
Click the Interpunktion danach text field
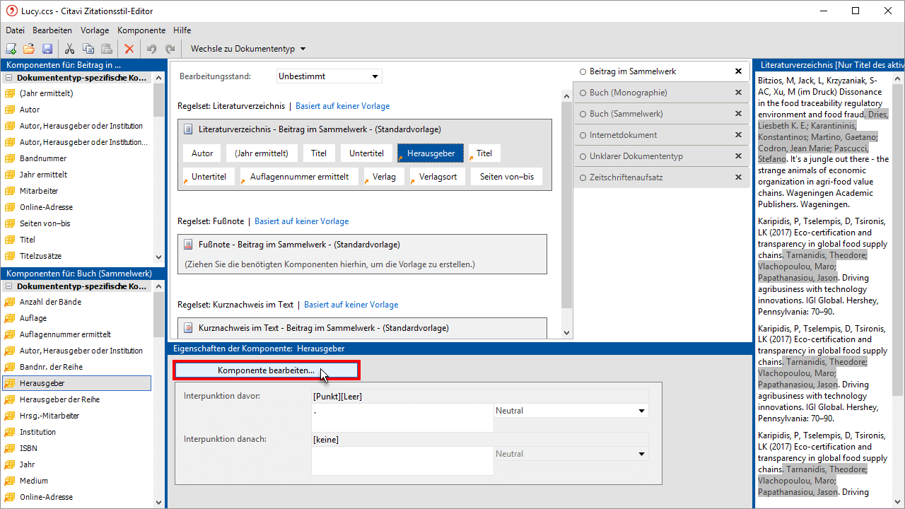point(402,461)
